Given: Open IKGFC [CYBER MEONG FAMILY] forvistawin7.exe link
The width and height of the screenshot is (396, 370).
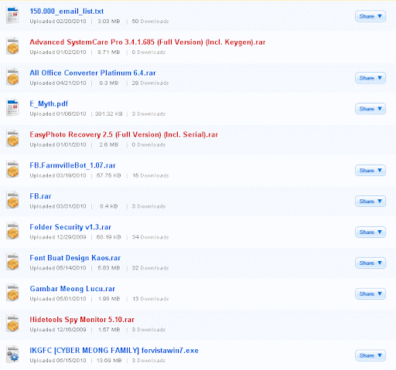Looking at the screenshot, I should pos(114,351).
